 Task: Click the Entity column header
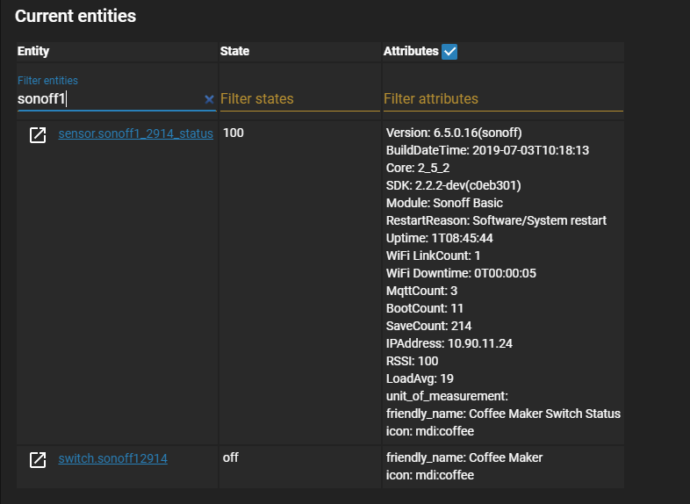[33, 51]
